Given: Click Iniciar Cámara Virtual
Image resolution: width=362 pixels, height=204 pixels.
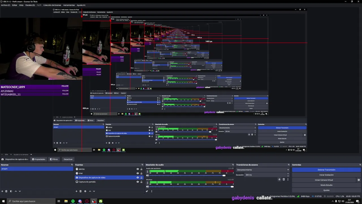Looking at the screenshot, I should click(324, 180).
